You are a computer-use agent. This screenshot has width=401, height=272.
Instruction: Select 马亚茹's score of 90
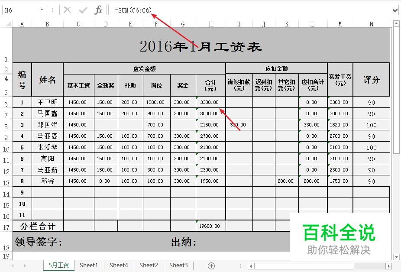tap(371, 170)
